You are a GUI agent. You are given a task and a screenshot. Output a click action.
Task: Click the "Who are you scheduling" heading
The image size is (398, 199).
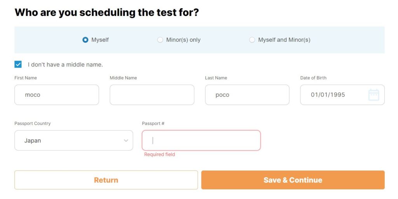[x=106, y=12]
